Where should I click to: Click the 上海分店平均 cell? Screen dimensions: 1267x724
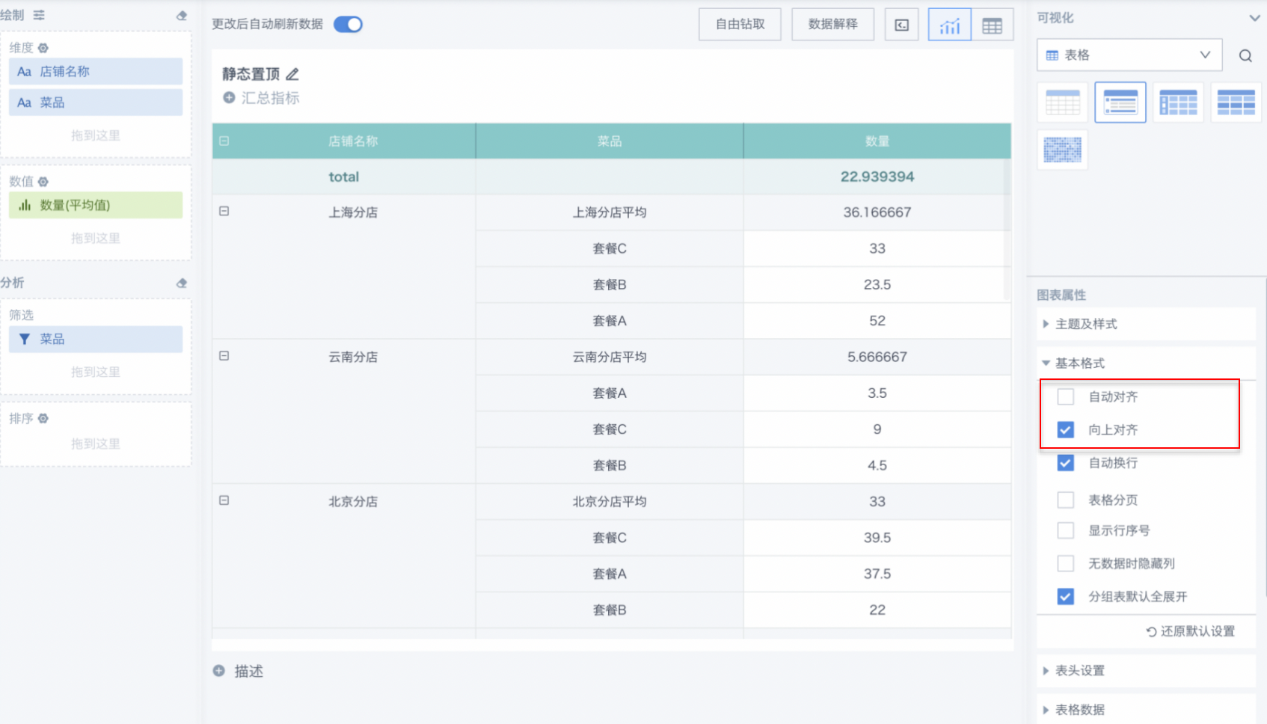click(x=610, y=212)
